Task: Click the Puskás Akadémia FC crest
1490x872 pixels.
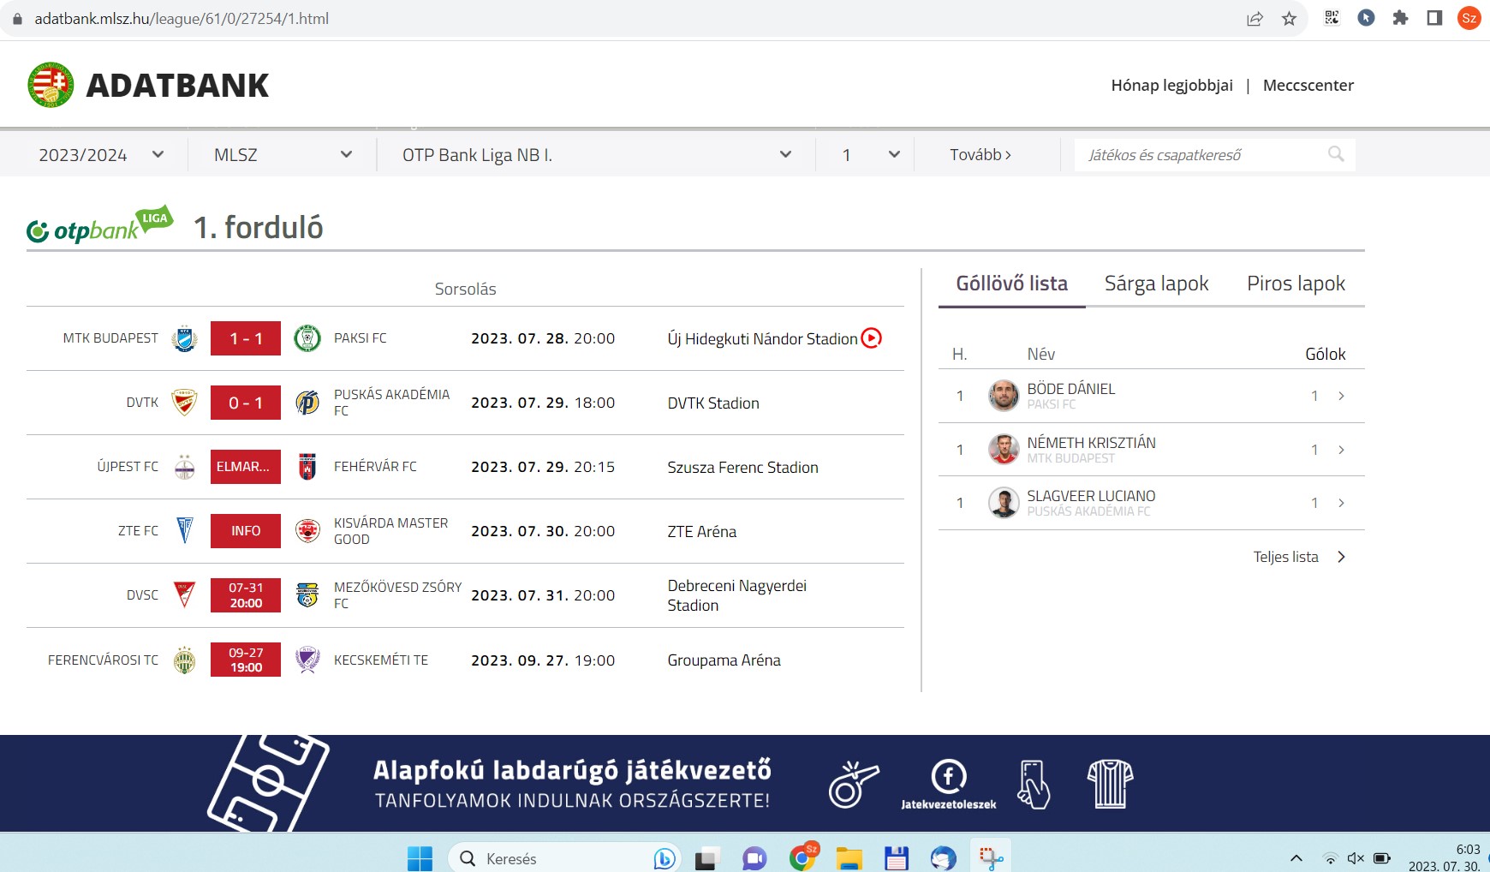Action: pyautogui.click(x=307, y=403)
